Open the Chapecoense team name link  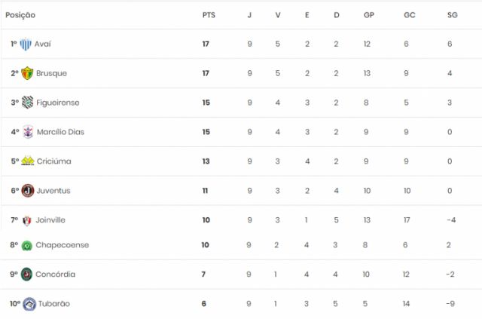[x=62, y=245]
